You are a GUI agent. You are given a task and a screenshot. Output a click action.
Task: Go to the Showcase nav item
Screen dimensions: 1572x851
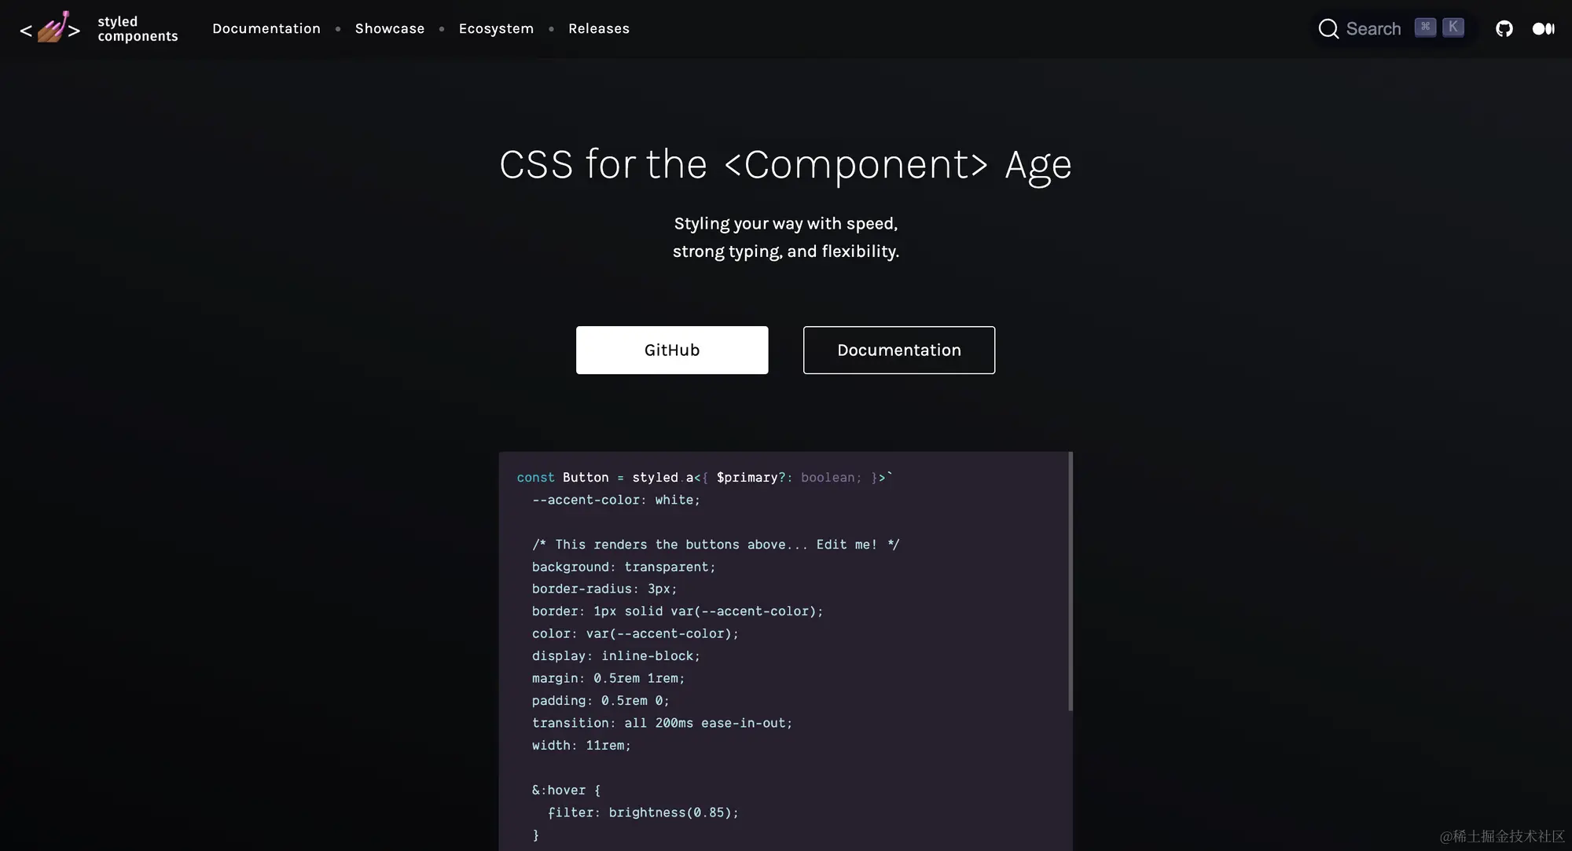tap(390, 29)
